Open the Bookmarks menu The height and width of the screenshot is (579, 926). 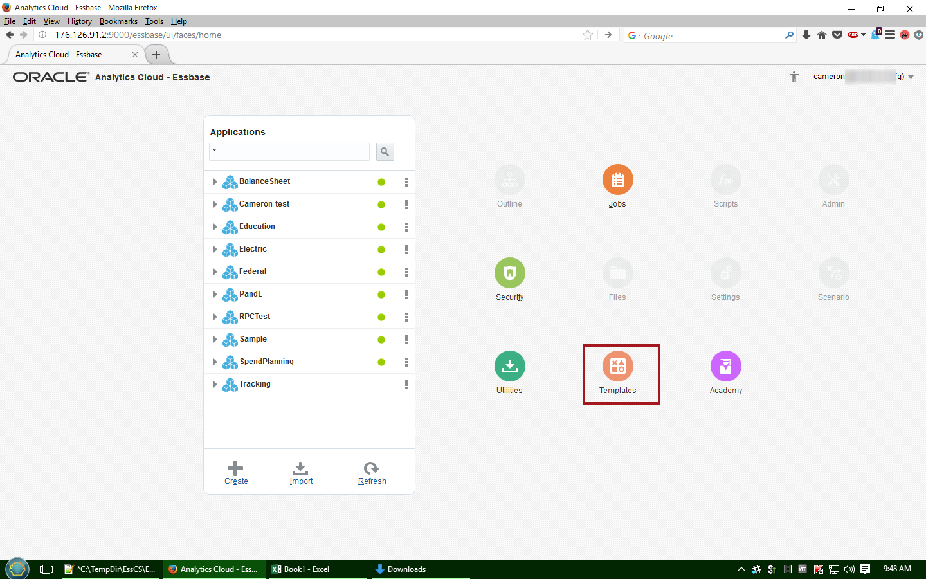pyautogui.click(x=118, y=21)
